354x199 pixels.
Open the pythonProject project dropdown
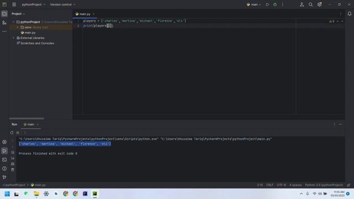33,4
